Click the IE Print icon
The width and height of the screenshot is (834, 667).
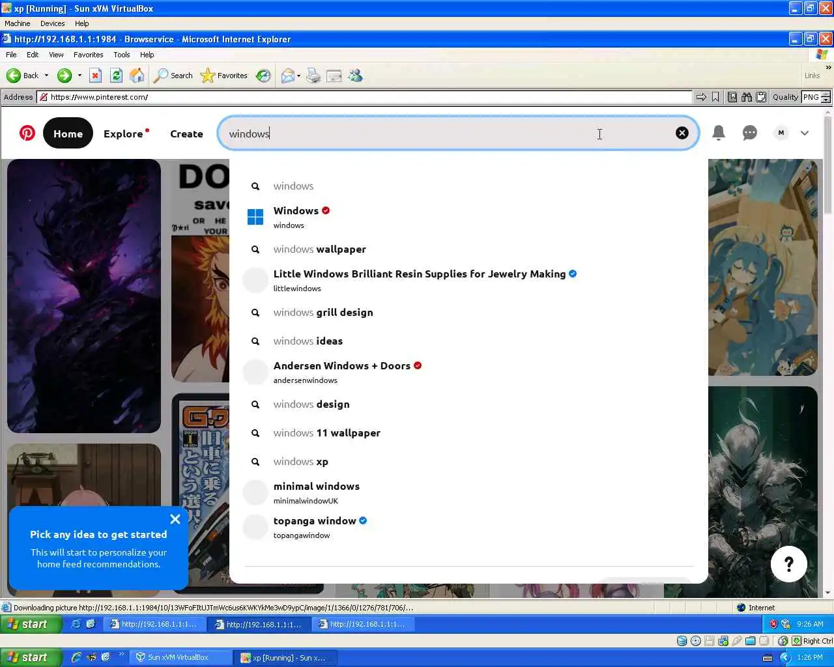click(x=313, y=76)
